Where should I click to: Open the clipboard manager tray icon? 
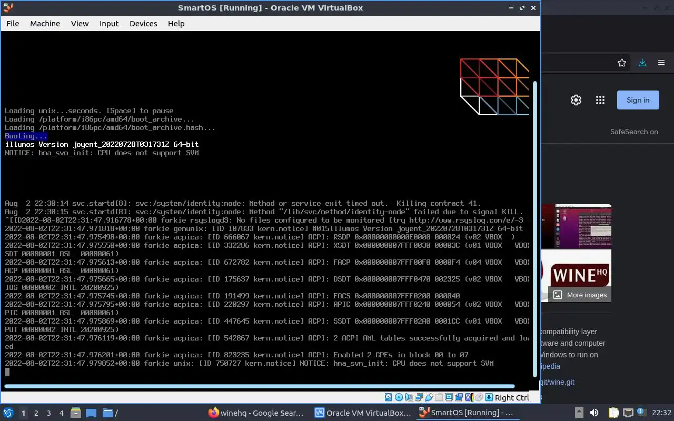(613, 413)
